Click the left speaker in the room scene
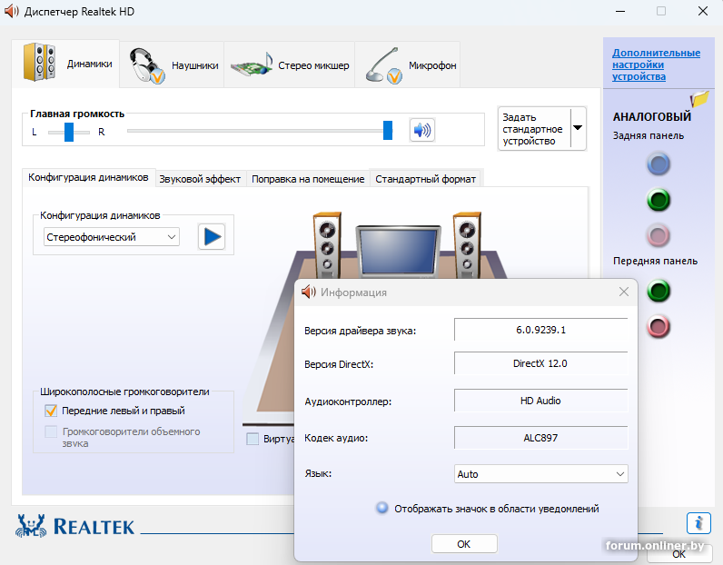The width and height of the screenshot is (723, 565). [x=327, y=245]
